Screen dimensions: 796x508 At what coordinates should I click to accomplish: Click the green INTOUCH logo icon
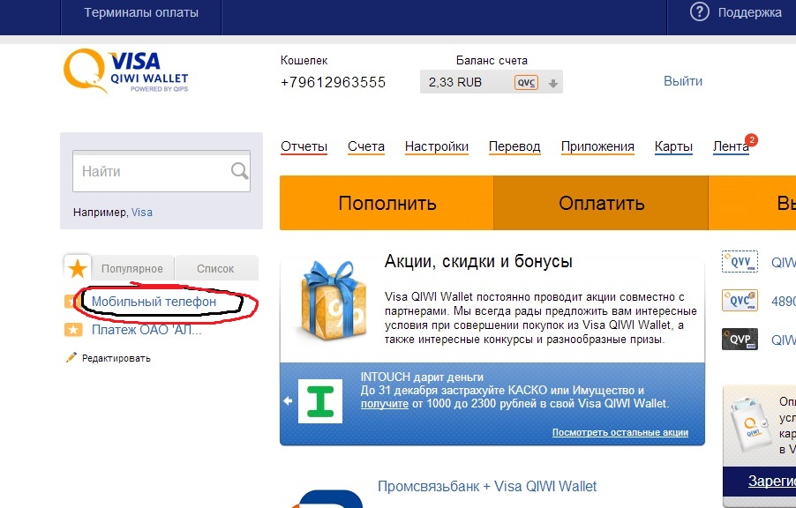click(x=319, y=401)
